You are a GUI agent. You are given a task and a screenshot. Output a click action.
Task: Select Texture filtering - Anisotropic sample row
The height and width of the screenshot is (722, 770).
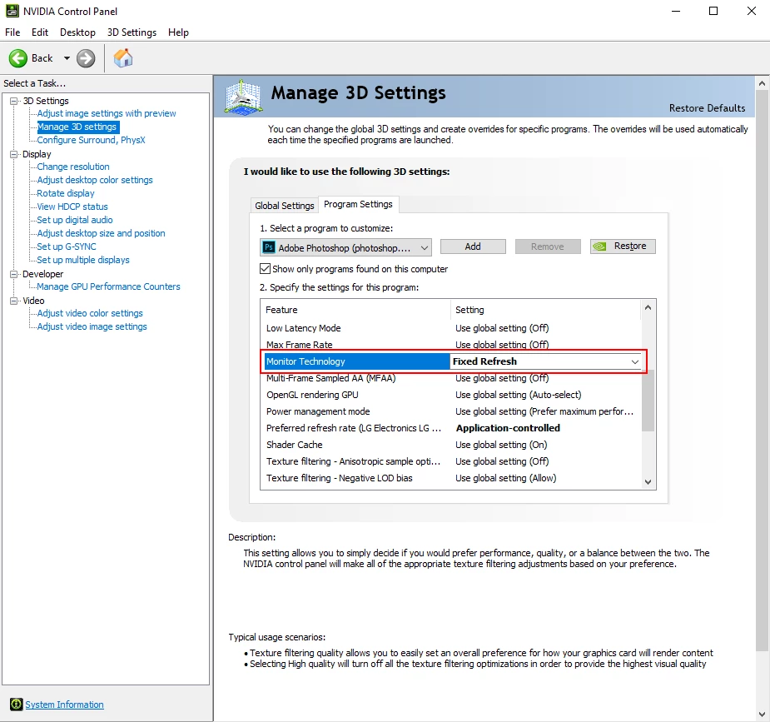click(451, 461)
